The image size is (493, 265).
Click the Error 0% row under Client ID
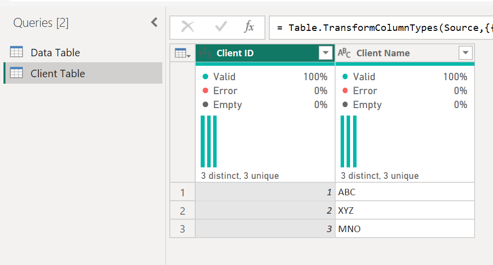265,91
